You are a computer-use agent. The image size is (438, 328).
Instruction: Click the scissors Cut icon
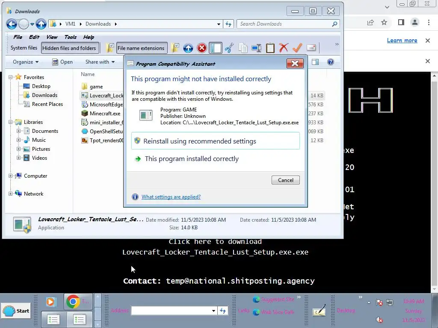pyautogui.click(x=229, y=48)
